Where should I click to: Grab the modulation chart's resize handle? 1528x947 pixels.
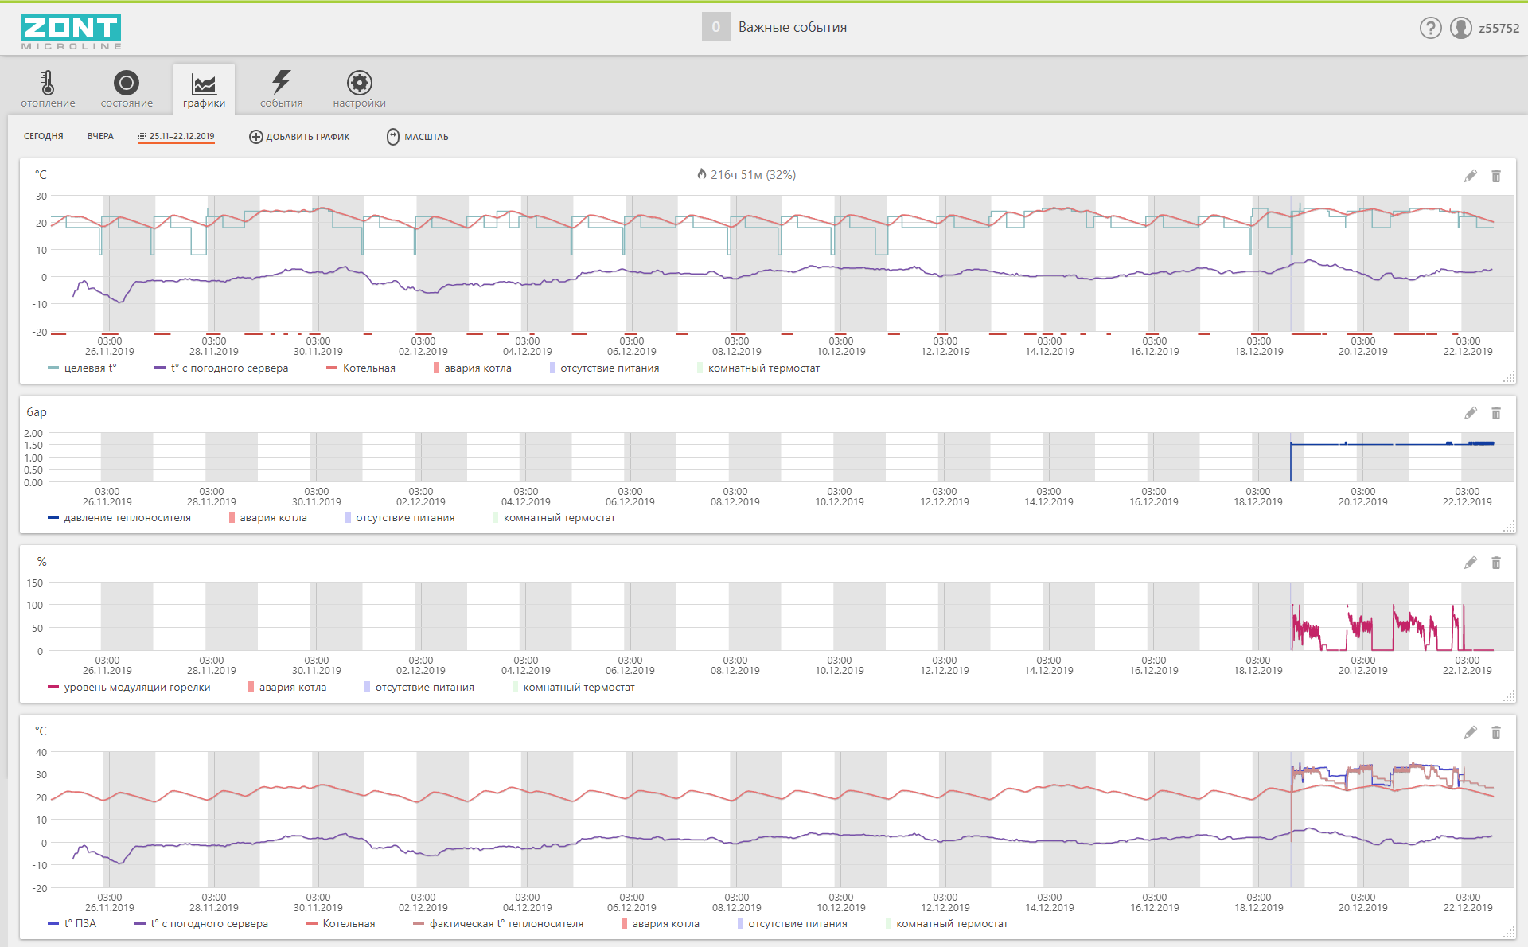click(x=1509, y=696)
